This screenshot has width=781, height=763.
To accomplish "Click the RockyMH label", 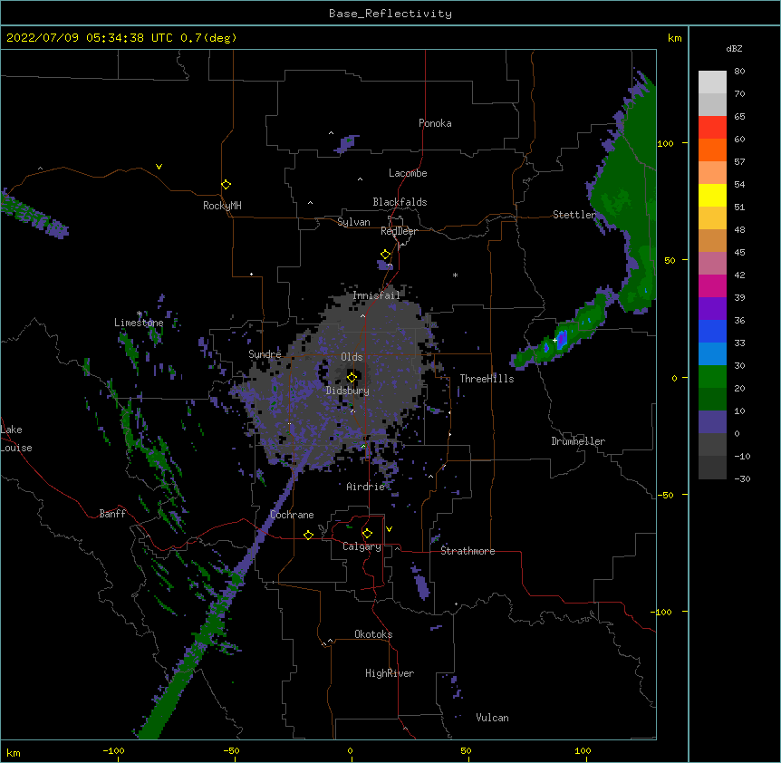I will 222,206.
